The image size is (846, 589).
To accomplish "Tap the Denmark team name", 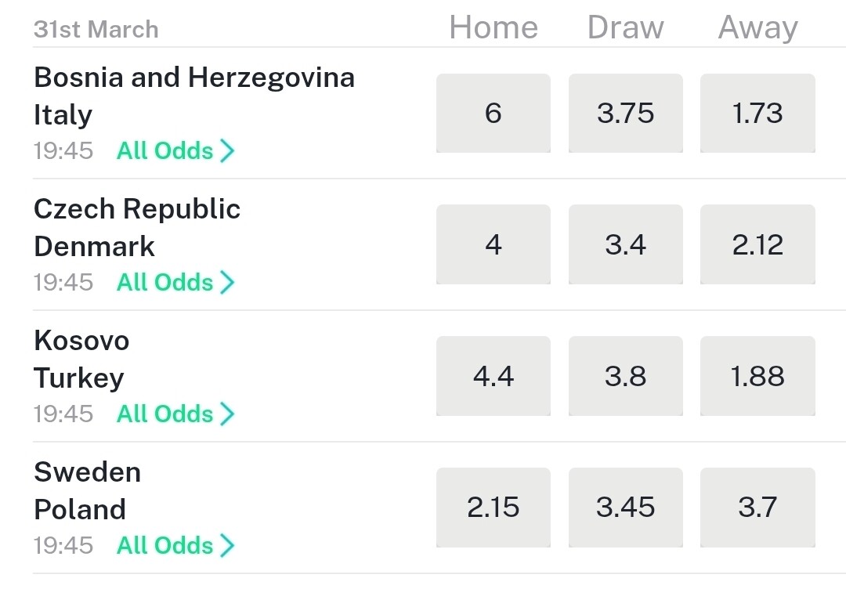I will pyautogui.click(x=94, y=247).
